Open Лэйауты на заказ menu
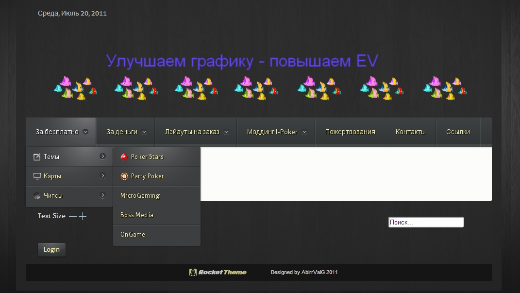Viewport: 520px width, 293px height. [196, 132]
